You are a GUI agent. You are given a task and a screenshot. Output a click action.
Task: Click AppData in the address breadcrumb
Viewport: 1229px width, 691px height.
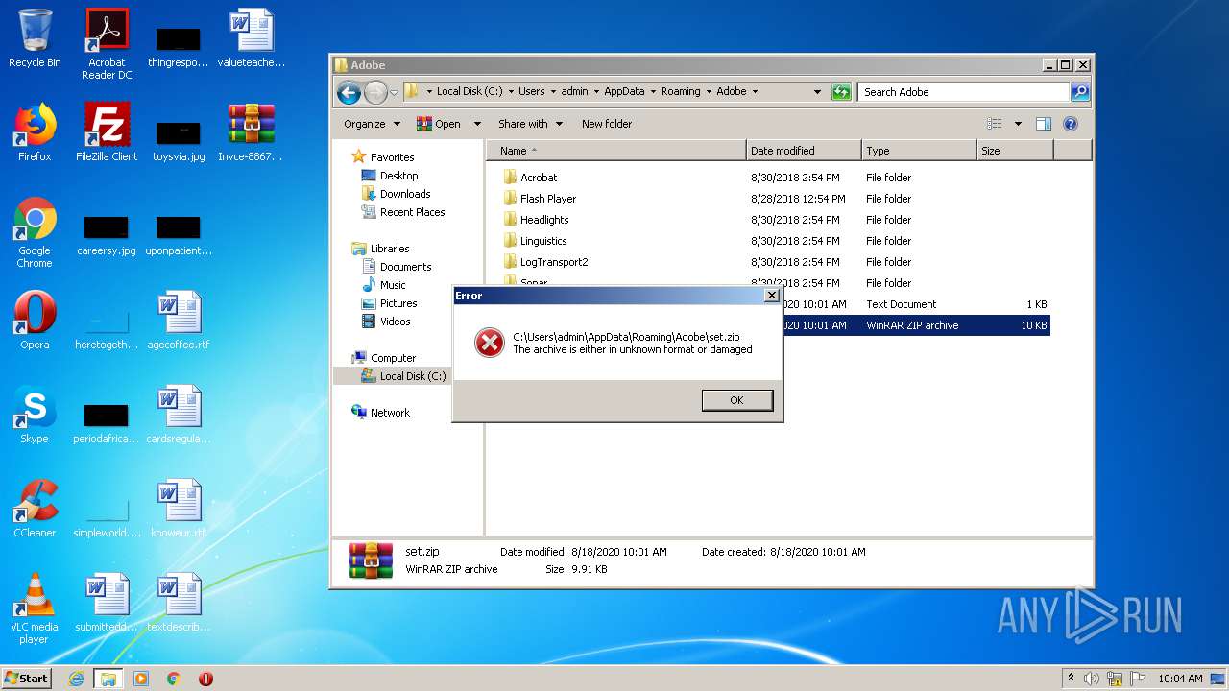click(x=624, y=92)
